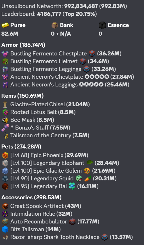This screenshot has height=245, width=144.
Task: Click the Glacite-Plated Chisel icon
Action: pos(5,104)
